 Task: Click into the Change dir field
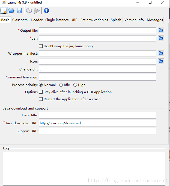[97, 69]
